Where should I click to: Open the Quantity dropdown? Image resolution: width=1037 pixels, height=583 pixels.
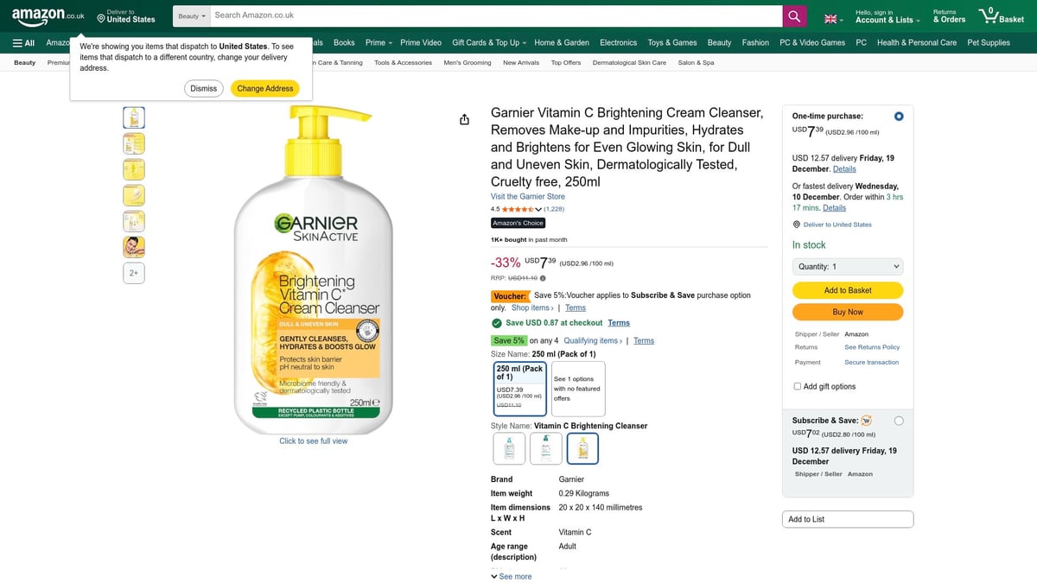click(x=847, y=265)
